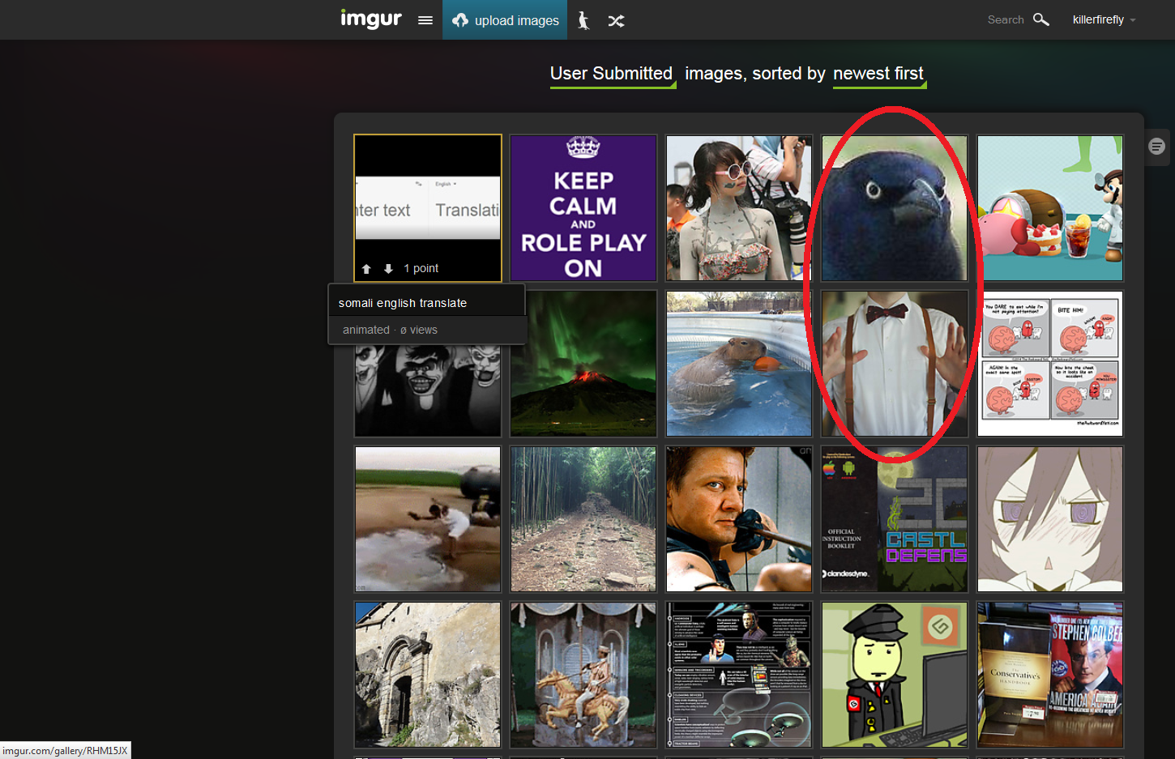Viewport: 1175px width, 759px height.
Task: Click the Search input field
Action: (x=1005, y=19)
